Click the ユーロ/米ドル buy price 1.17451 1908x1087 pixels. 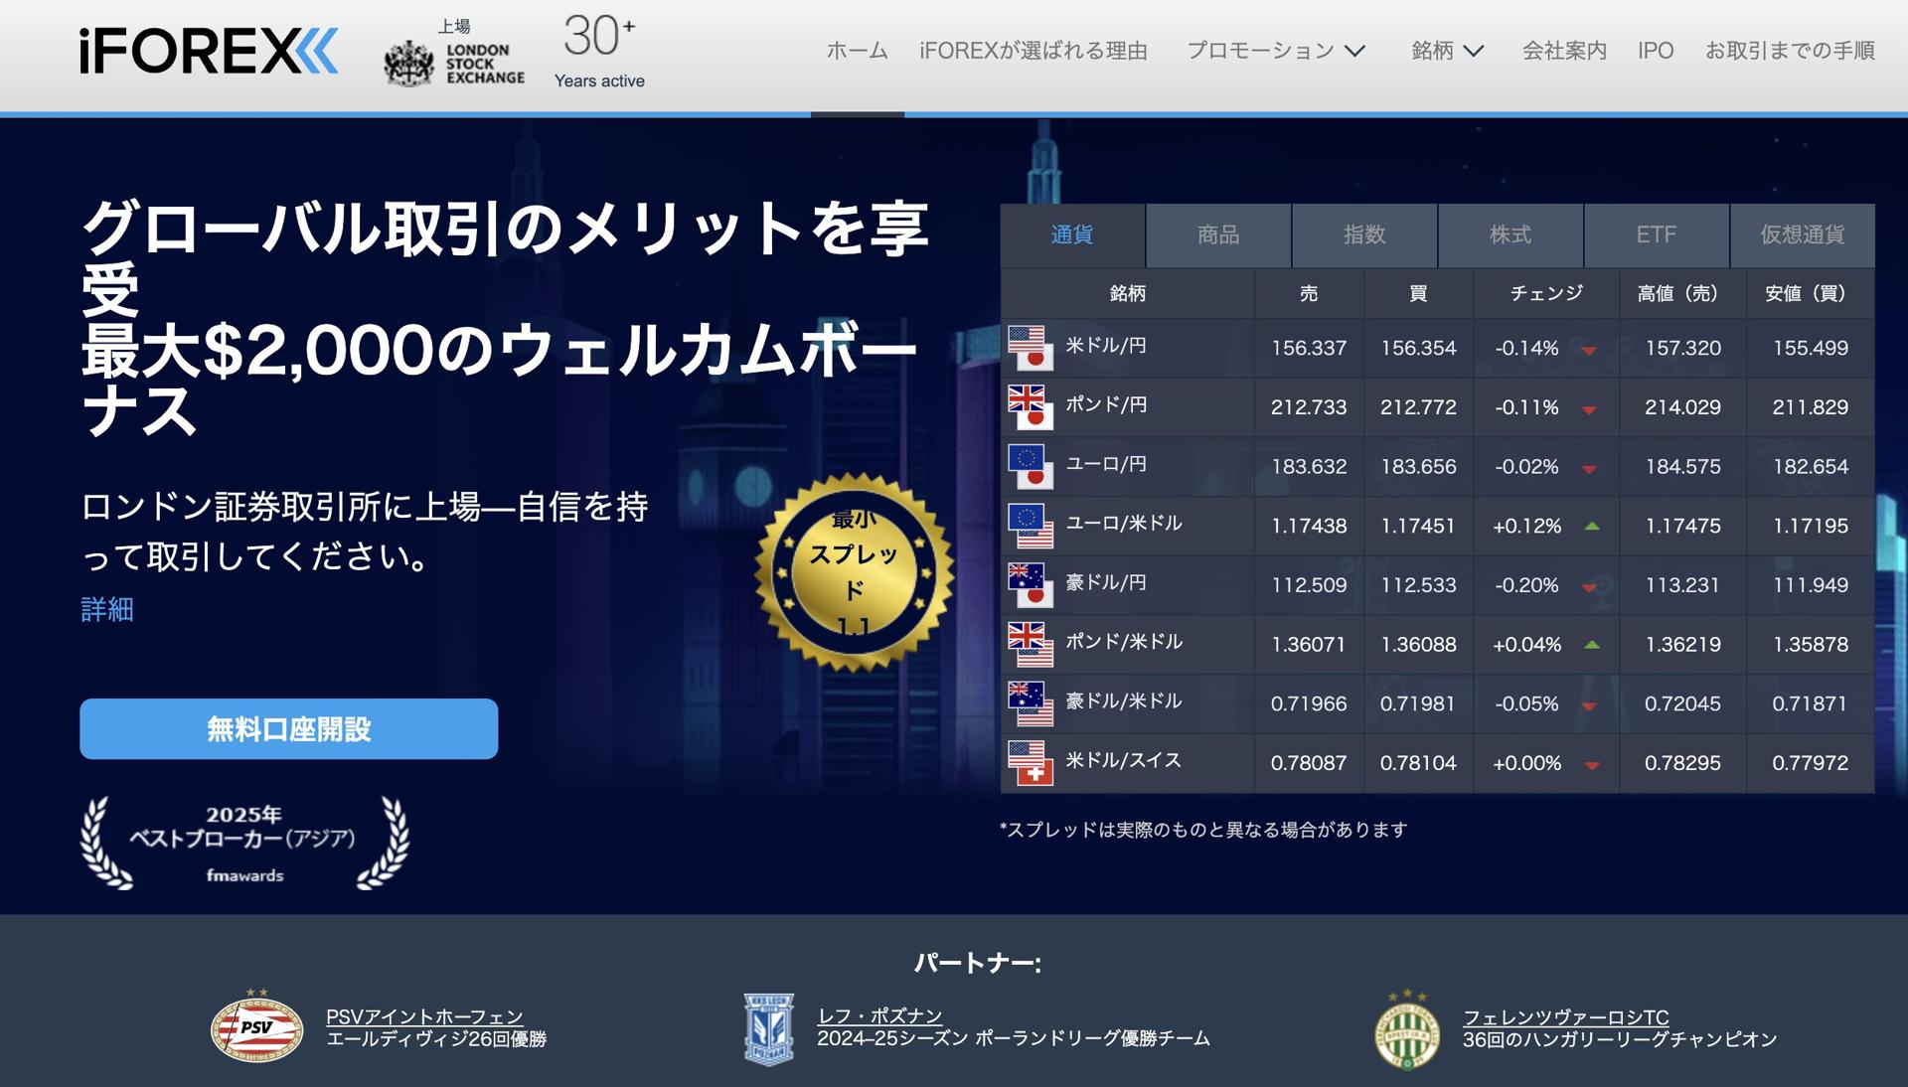tap(1418, 527)
